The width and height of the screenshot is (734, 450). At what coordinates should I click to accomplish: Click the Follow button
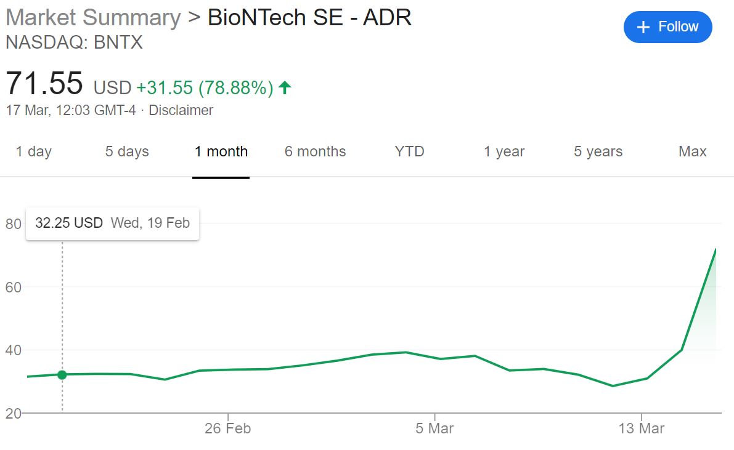tap(667, 27)
